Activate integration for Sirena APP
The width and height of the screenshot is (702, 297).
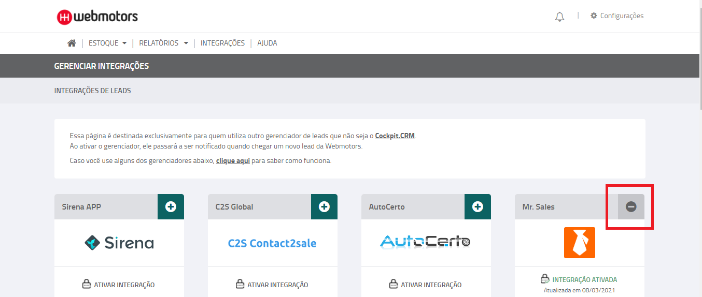pyautogui.click(x=119, y=284)
